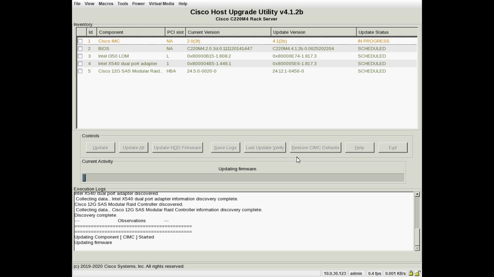
Task: Click the 0.001 KB/s status field
Action: (x=396, y=274)
